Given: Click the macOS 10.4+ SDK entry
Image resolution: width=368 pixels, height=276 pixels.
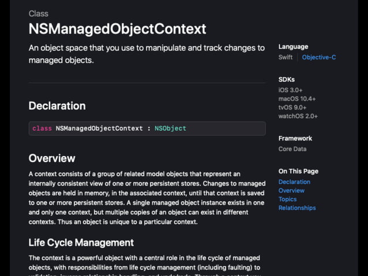Looking at the screenshot, I should pyautogui.click(x=297, y=99).
